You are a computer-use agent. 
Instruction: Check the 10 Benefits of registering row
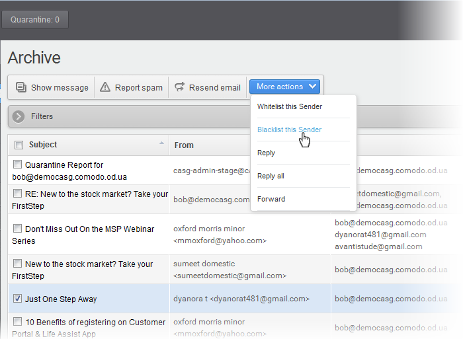[x=17, y=322]
